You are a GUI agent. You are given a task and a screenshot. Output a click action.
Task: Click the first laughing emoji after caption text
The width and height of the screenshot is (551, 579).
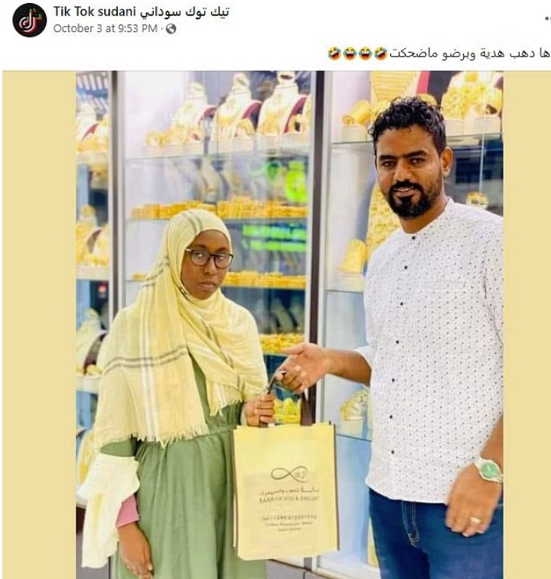coord(380,54)
